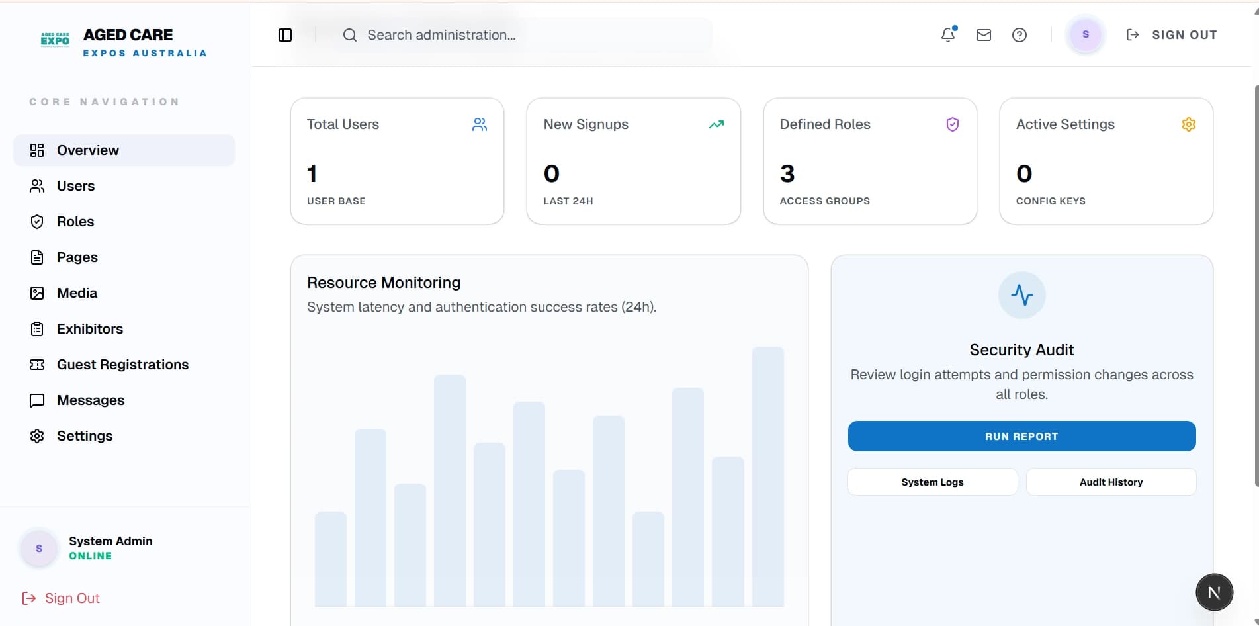Image resolution: width=1259 pixels, height=626 pixels.
Task: Click the red Sign Out link in sidebar
Action: tap(61, 598)
